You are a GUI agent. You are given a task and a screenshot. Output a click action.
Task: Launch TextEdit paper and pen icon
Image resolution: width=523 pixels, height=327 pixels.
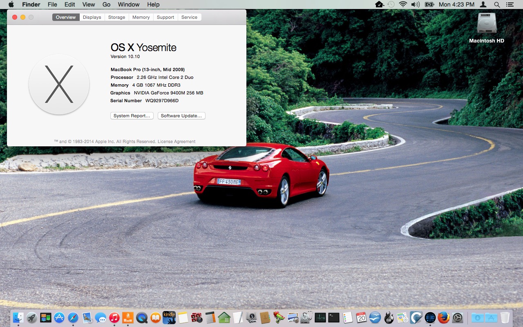coord(238,318)
